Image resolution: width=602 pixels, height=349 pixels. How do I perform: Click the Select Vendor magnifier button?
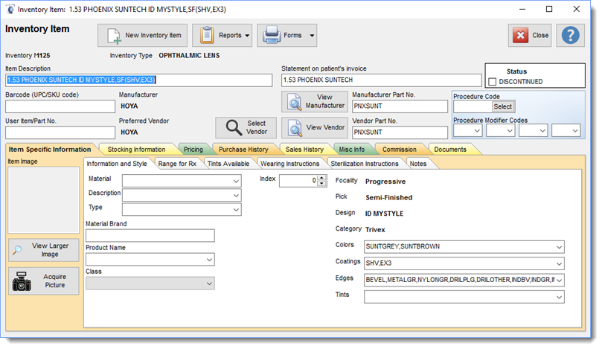[x=246, y=128]
